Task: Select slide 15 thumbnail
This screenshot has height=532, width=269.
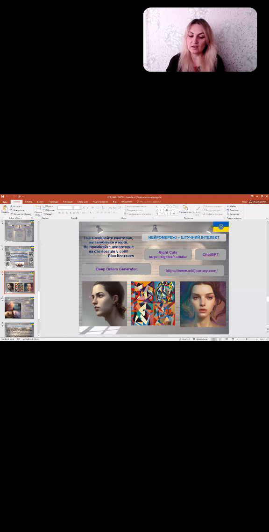Action: [x=19, y=308]
